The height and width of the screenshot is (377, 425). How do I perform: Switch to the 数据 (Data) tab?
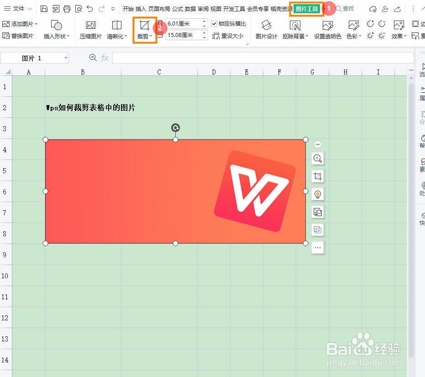click(190, 9)
